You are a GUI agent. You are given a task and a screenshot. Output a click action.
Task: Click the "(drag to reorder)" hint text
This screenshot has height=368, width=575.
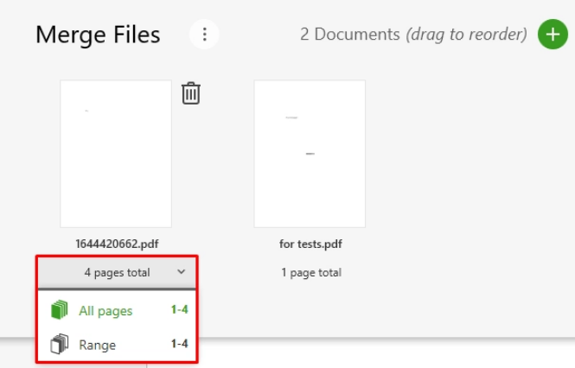[x=466, y=35]
